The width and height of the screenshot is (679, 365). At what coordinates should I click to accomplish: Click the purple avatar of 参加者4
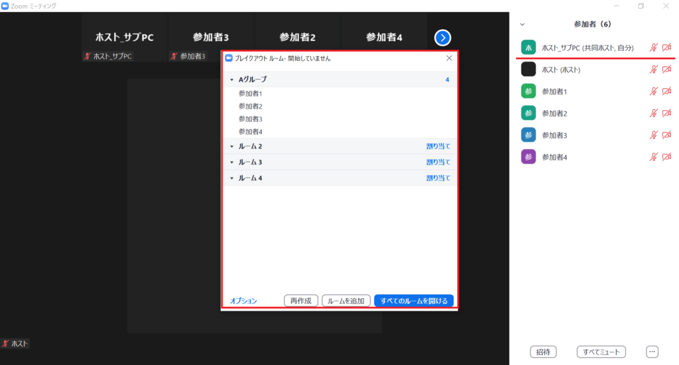[528, 157]
